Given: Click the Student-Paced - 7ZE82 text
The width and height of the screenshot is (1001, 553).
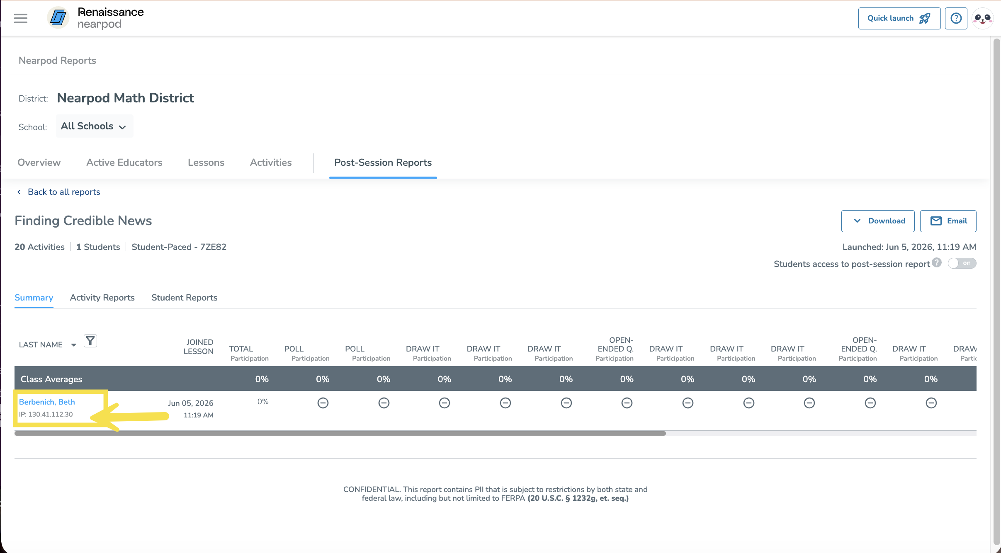Looking at the screenshot, I should [179, 247].
